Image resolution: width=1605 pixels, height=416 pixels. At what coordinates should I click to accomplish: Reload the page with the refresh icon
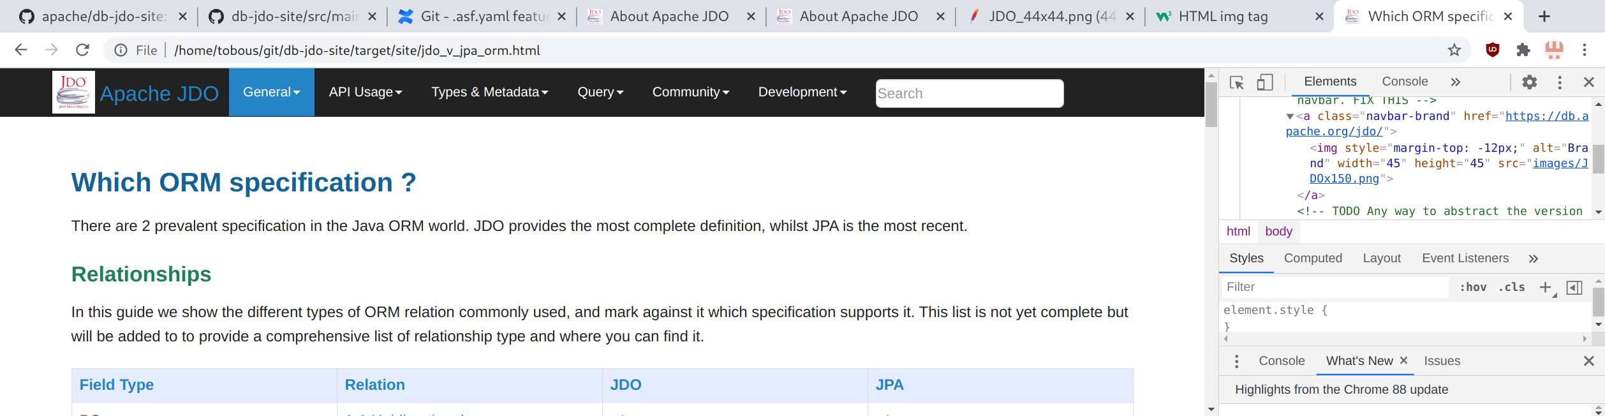82,50
